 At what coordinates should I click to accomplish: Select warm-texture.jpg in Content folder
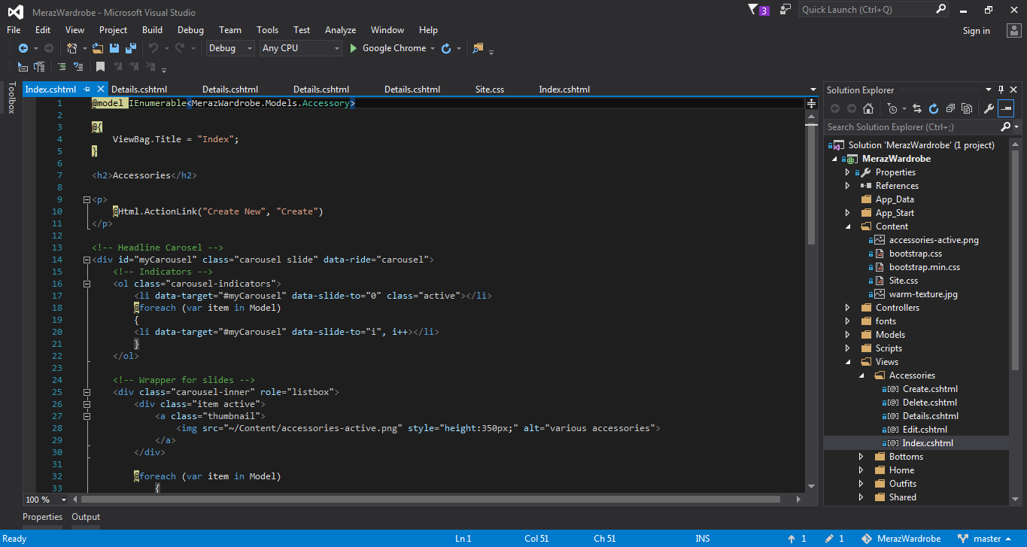tap(923, 294)
